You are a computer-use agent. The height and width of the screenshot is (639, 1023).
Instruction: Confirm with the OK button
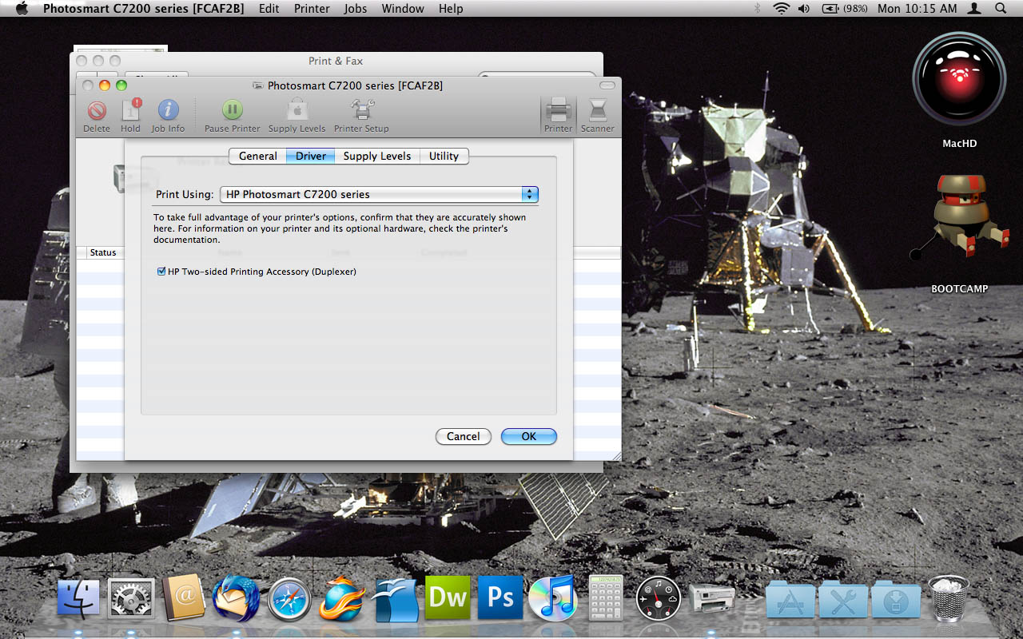tap(529, 436)
